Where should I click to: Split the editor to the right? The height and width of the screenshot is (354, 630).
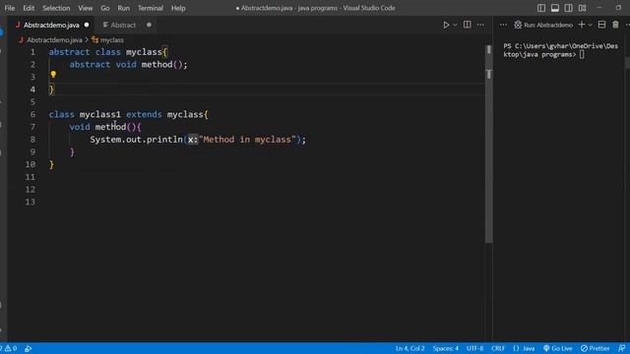467,25
